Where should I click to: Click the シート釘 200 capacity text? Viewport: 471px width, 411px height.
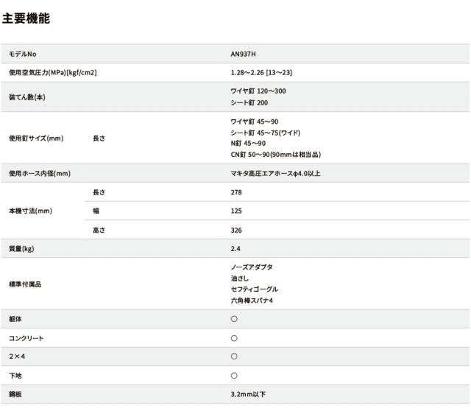[249, 102]
